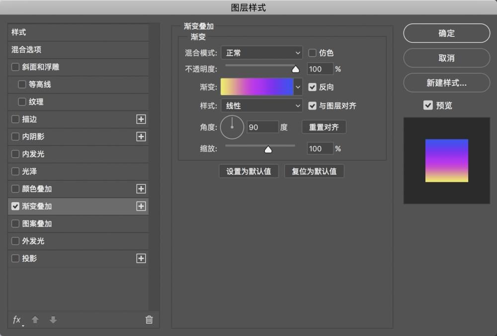Click plus icon next to 描边
This screenshot has height=336, width=497.
[x=141, y=119]
